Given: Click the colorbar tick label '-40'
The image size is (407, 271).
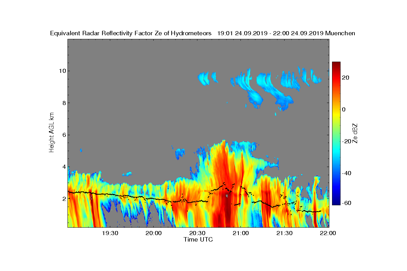Looking at the screenshot, I should (x=347, y=173).
